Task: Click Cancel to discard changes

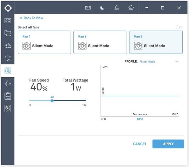Action: 140,144
